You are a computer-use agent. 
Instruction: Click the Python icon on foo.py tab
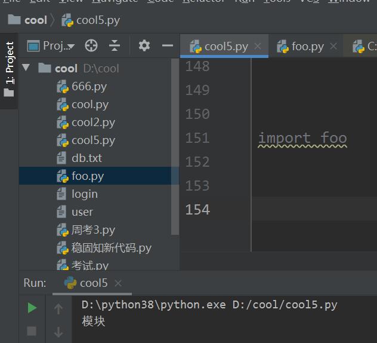pyautogui.click(x=282, y=46)
